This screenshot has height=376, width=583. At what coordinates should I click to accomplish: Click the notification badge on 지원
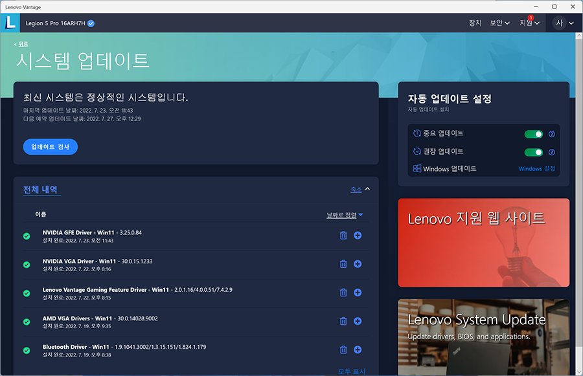(531, 18)
